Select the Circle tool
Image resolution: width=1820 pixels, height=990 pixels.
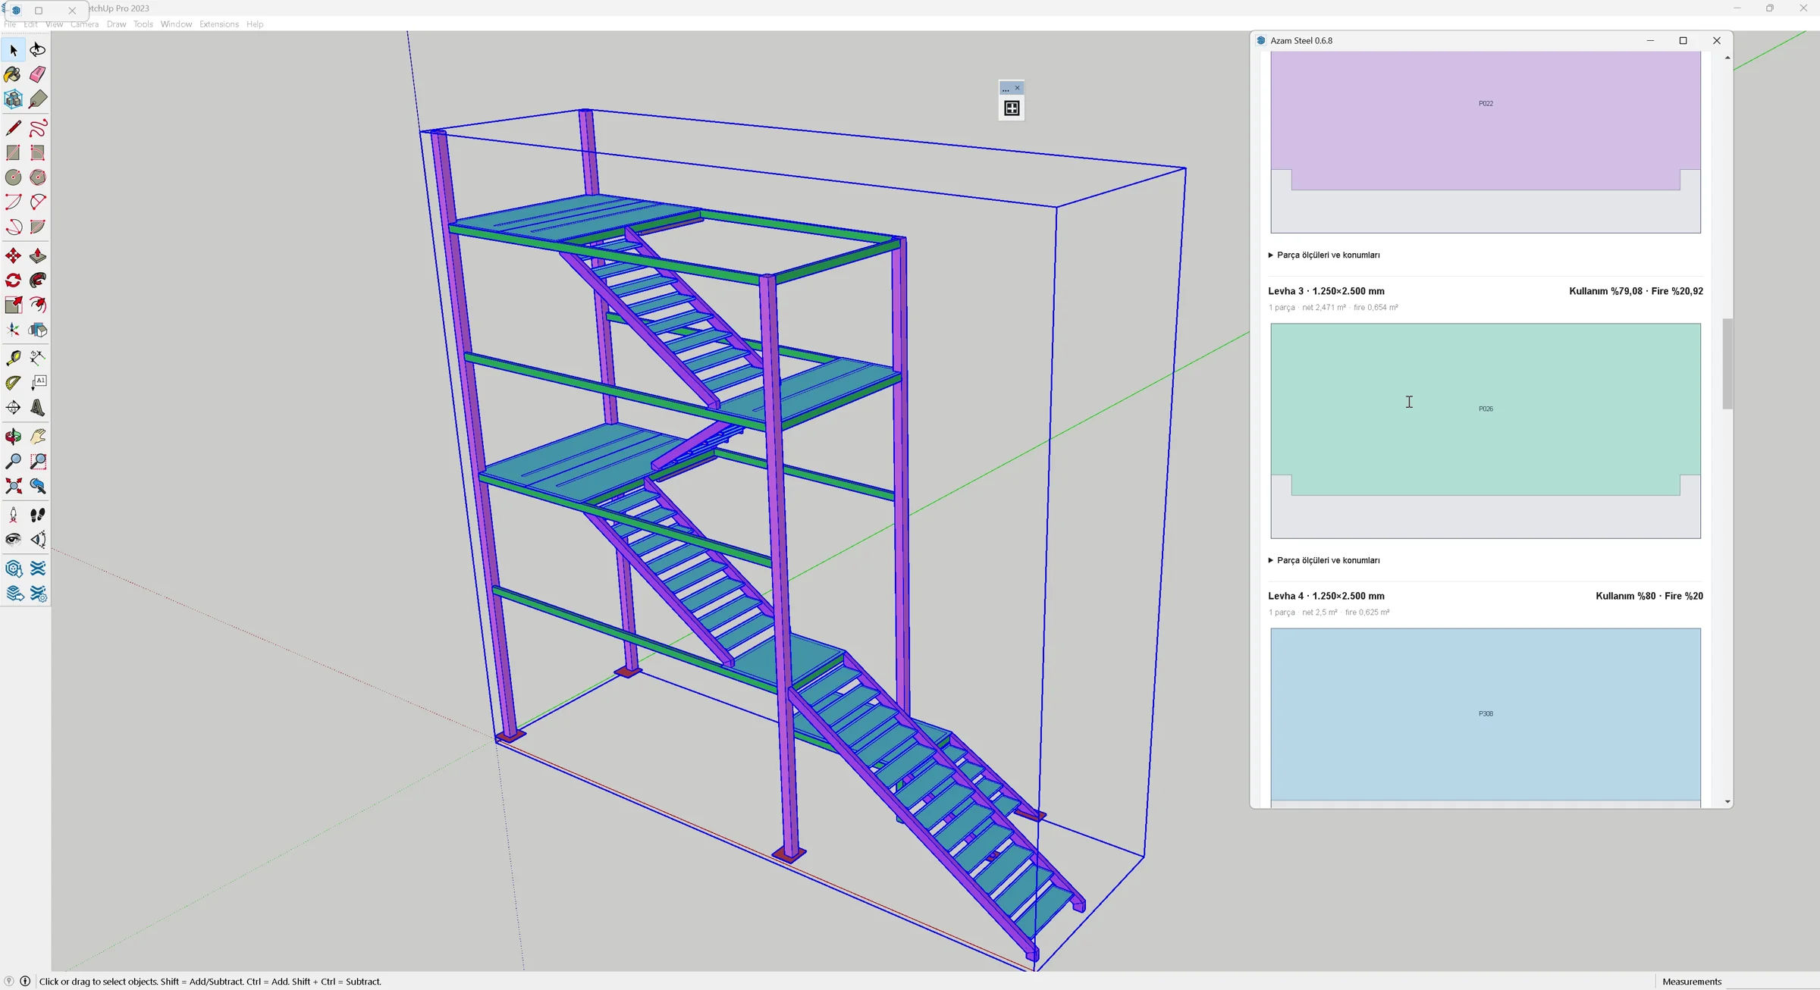pyautogui.click(x=14, y=177)
